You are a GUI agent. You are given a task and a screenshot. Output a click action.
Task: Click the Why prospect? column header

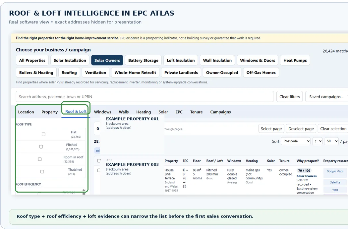click(308, 161)
